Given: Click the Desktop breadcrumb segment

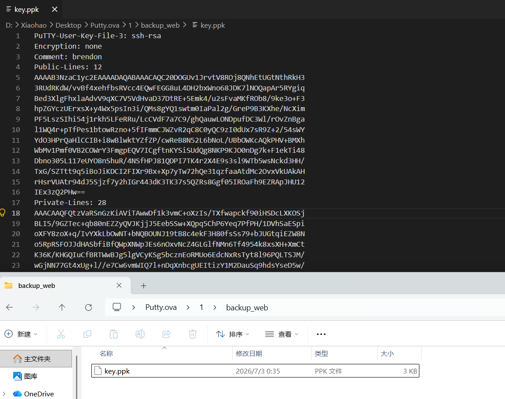Looking at the screenshot, I should tap(68, 25).
